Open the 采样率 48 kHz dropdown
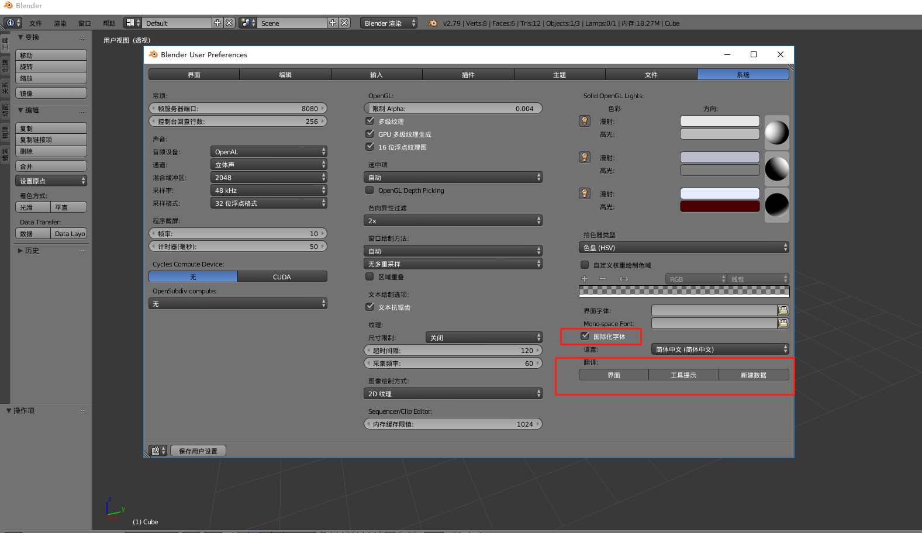Viewport: 922px width, 533px height. pyautogui.click(x=268, y=190)
